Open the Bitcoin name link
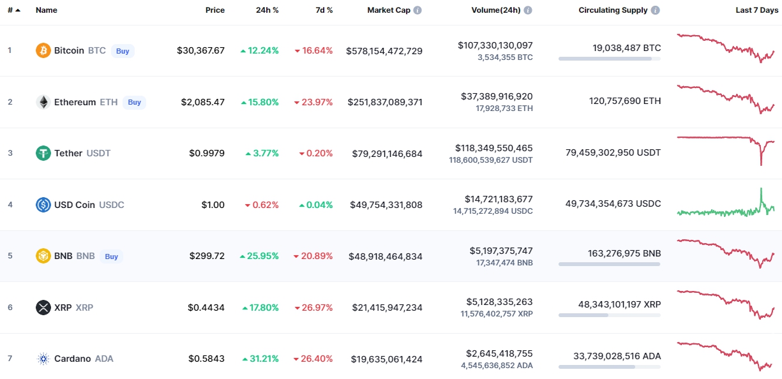This screenshot has height=379, width=782. click(x=69, y=50)
